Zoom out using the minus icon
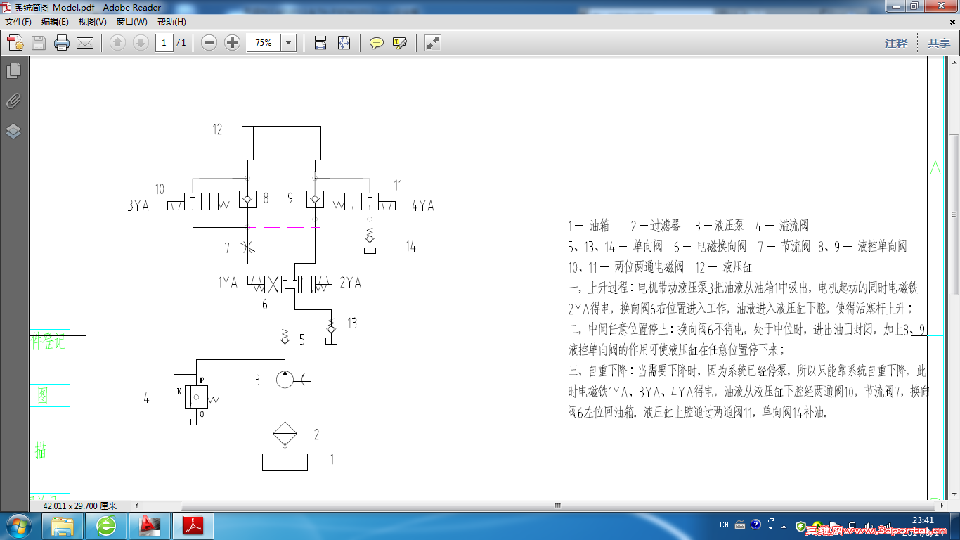The image size is (960, 540). tap(207, 42)
